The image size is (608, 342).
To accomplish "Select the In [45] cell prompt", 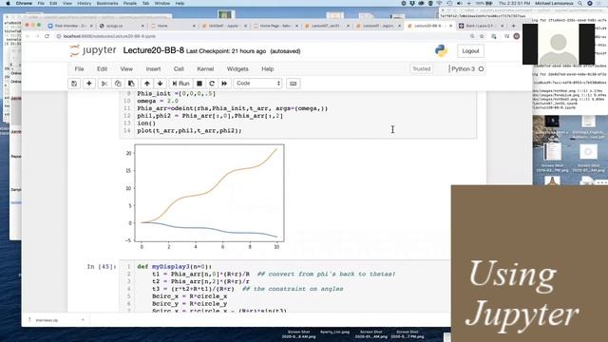I will click(x=102, y=266).
